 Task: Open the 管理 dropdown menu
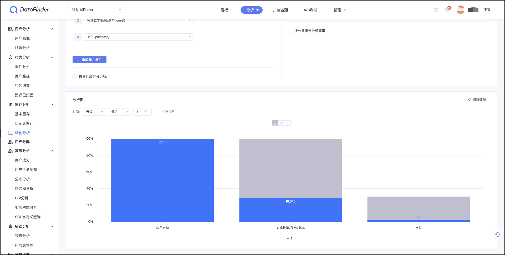tap(340, 10)
